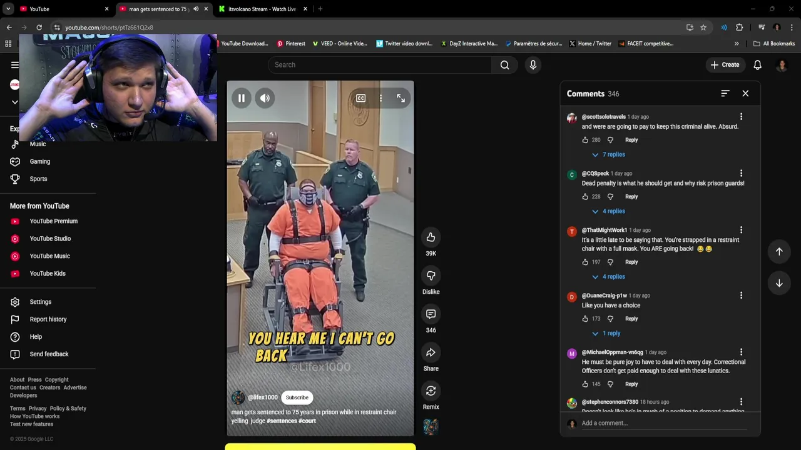The height and width of the screenshot is (450, 801).
Task: Subscribe to the lifex1000 channel
Action: point(297,397)
